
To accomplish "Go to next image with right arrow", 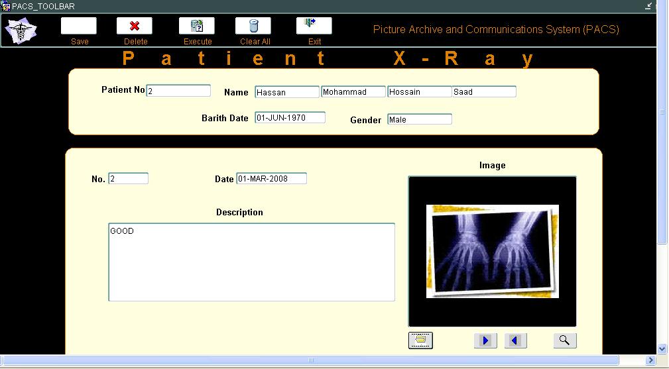I will [x=485, y=341].
